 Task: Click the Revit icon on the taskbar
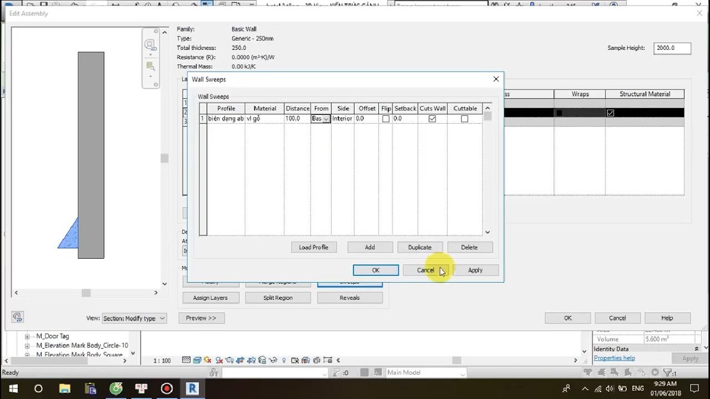point(192,388)
